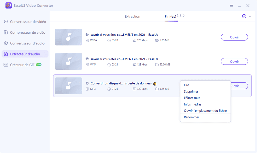Open Infos médias from context menu
Image resolution: width=257 pixels, height=153 pixels.
click(192, 104)
